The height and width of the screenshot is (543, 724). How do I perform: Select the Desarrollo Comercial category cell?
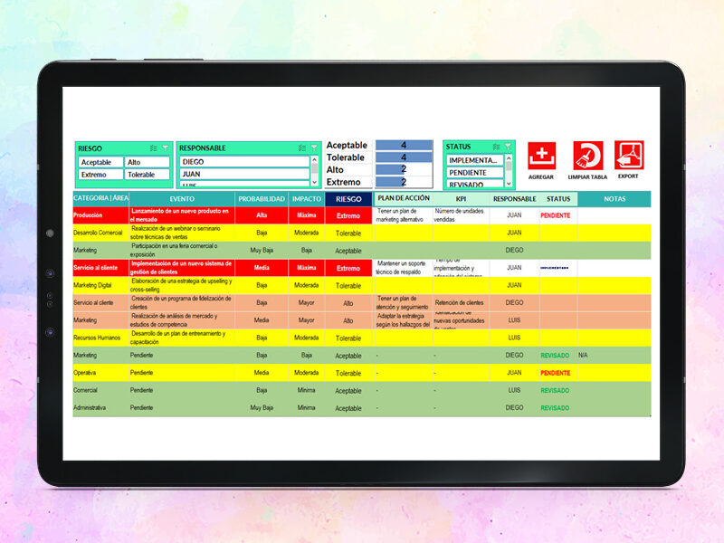(100, 233)
